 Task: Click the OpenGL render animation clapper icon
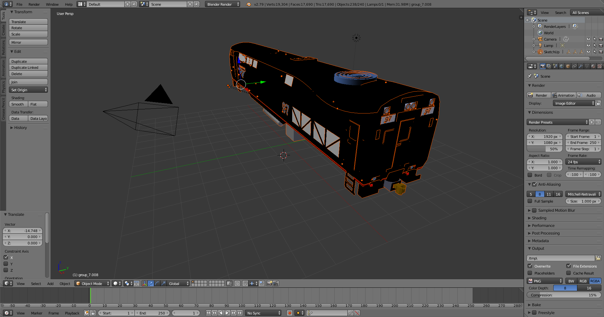(276, 283)
